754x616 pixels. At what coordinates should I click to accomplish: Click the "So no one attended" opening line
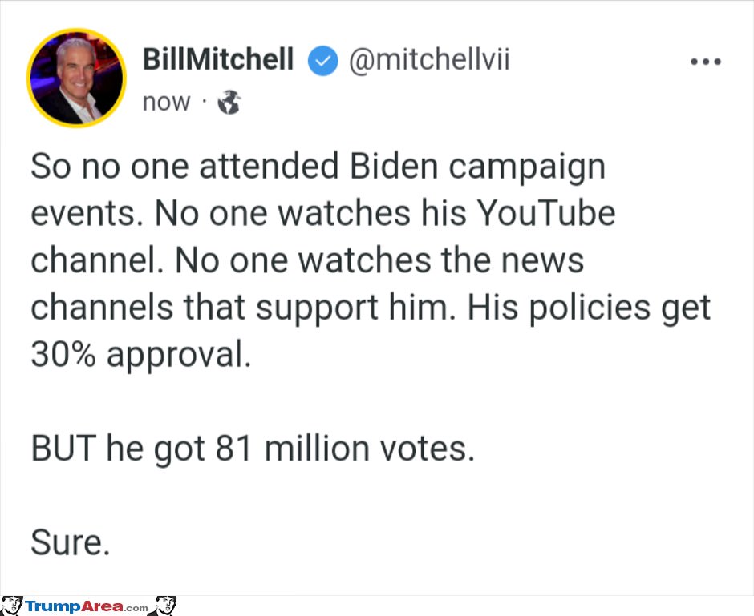[185, 166]
